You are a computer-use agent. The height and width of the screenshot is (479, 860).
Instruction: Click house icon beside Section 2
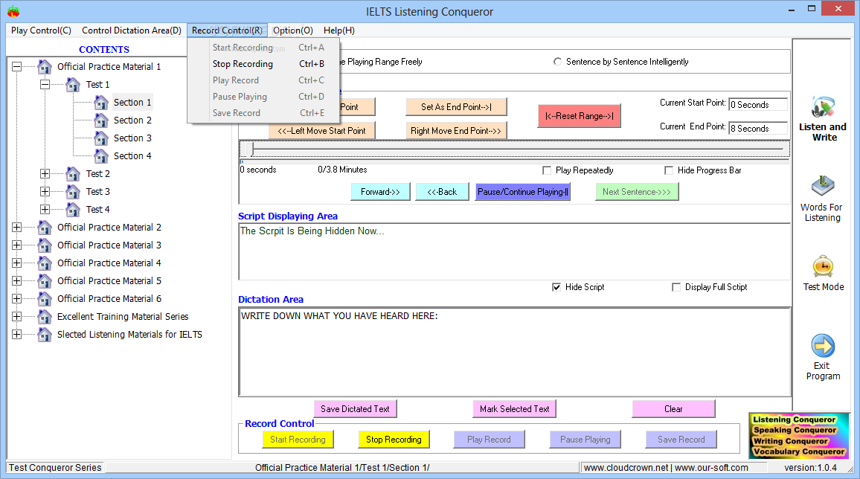tap(101, 120)
